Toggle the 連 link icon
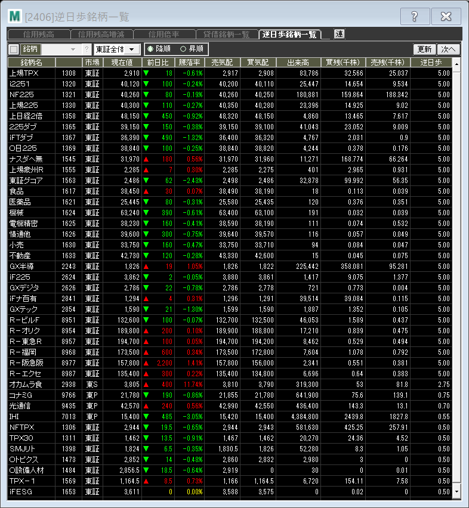The image size is (469, 508). [340, 34]
